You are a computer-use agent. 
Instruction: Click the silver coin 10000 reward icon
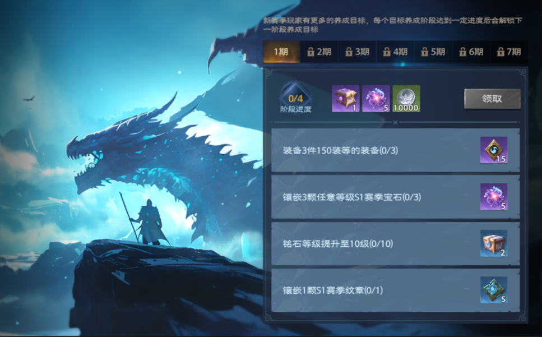(x=406, y=99)
